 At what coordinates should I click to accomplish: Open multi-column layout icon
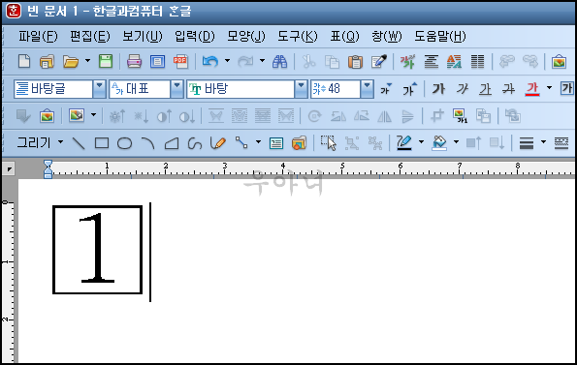coord(477,61)
